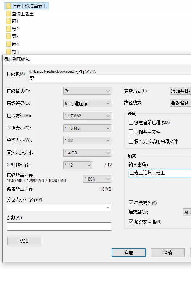Click the 确定 button

tap(129, 253)
